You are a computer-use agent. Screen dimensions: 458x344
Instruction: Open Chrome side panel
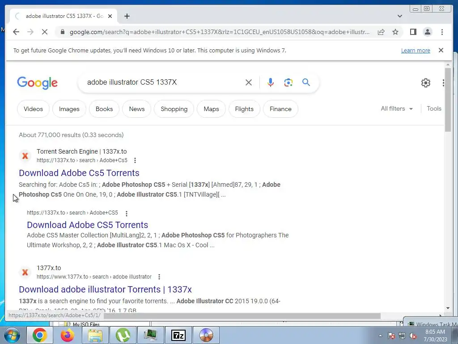click(x=413, y=32)
